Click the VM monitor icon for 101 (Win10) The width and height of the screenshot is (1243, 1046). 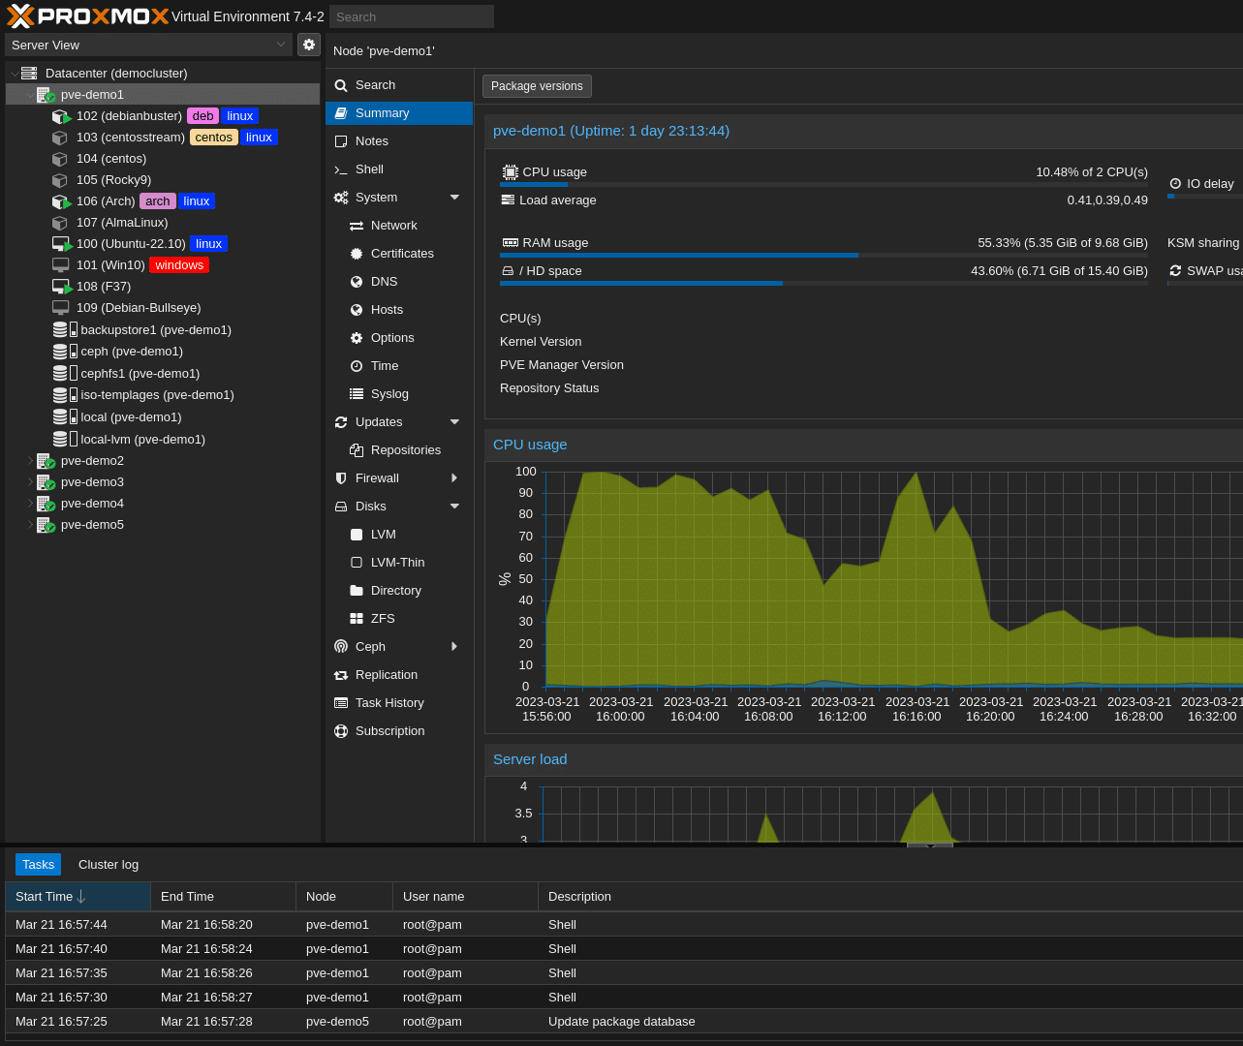[x=60, y=265]
